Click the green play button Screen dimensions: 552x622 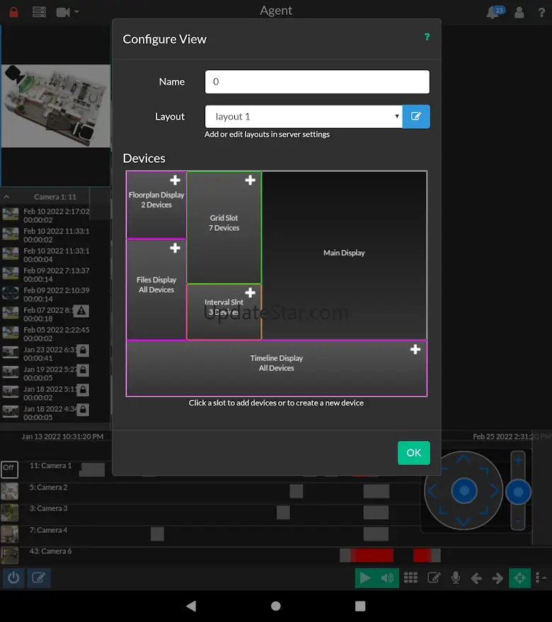click(365, 578)
